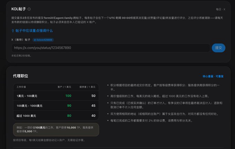Click the example box mentioning 10,000 TP
This screenshot has height=149, width=235.
[56, 130]
